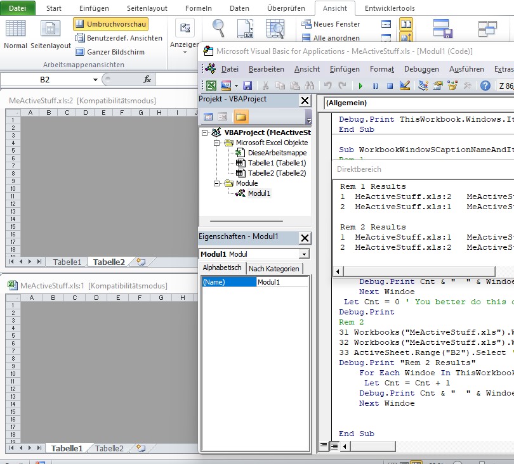Click the Paste icon in VBA toolbar
The height and width of the screenshot is (464, 514).
tap(295, 86)
